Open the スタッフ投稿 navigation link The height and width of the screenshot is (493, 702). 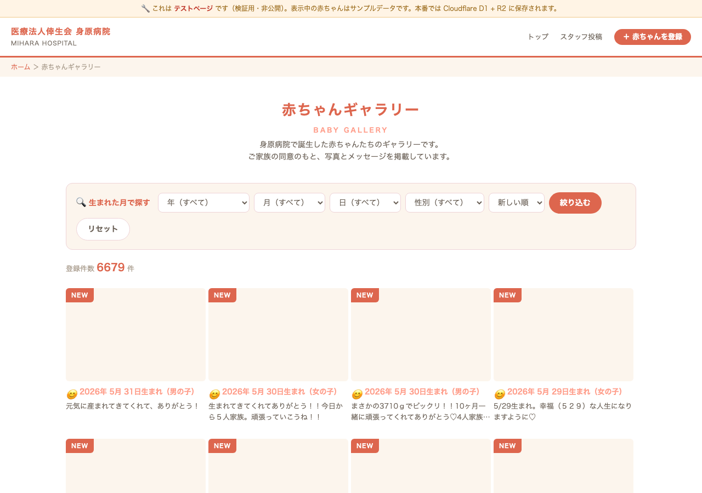click(x=581, y=37)
